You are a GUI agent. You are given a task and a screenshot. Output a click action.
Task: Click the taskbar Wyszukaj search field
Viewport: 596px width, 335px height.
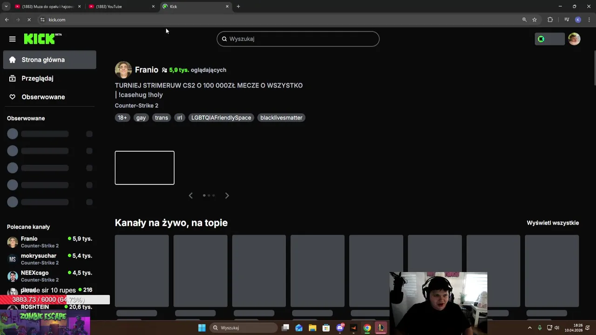click(x=244, y=328)
